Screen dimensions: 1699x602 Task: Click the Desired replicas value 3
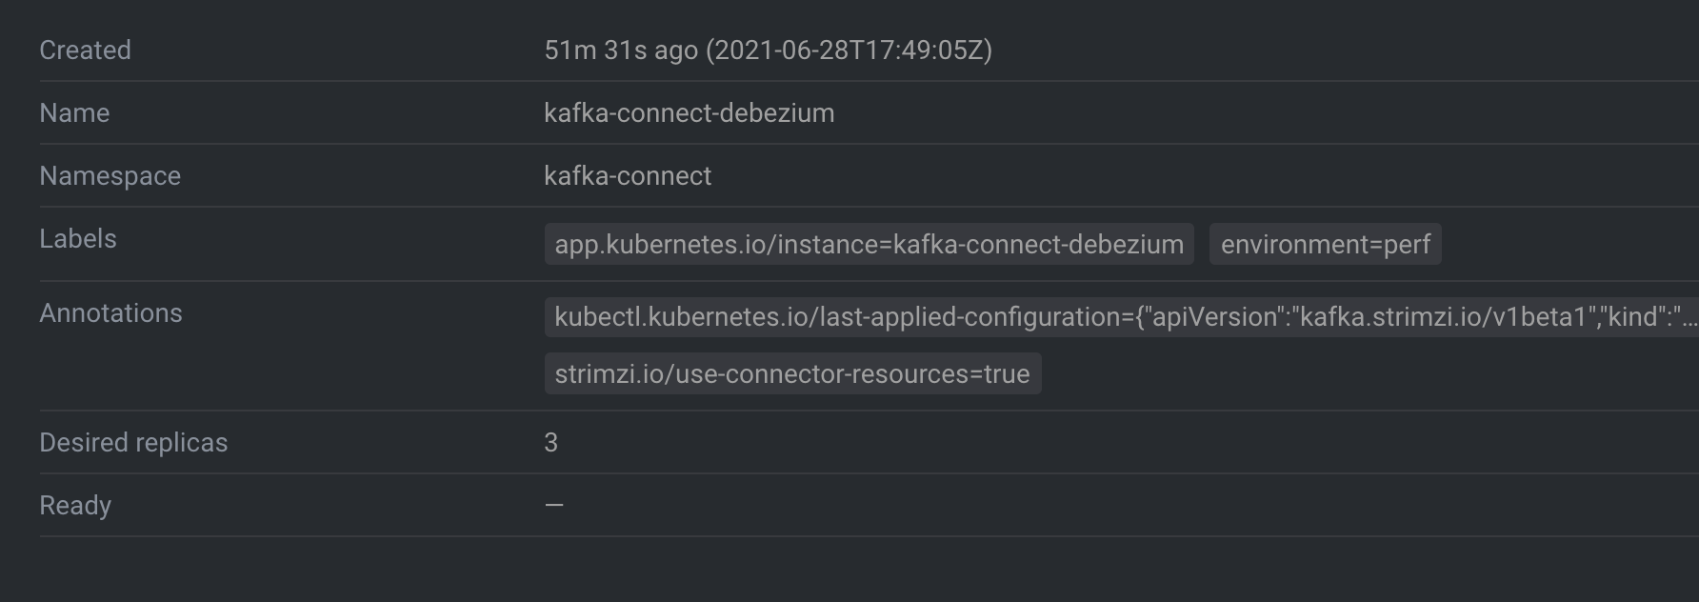(x=551, y=443)
